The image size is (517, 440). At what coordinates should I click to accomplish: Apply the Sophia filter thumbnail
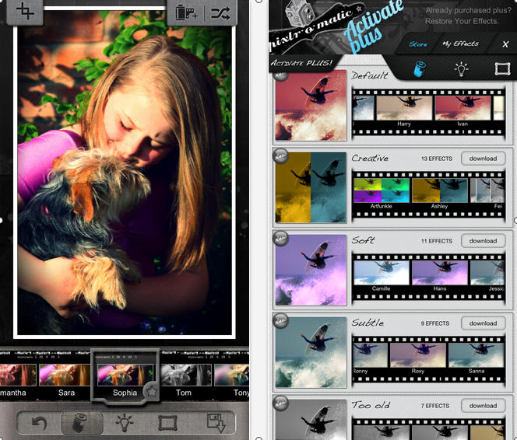[x=125, y=375]
